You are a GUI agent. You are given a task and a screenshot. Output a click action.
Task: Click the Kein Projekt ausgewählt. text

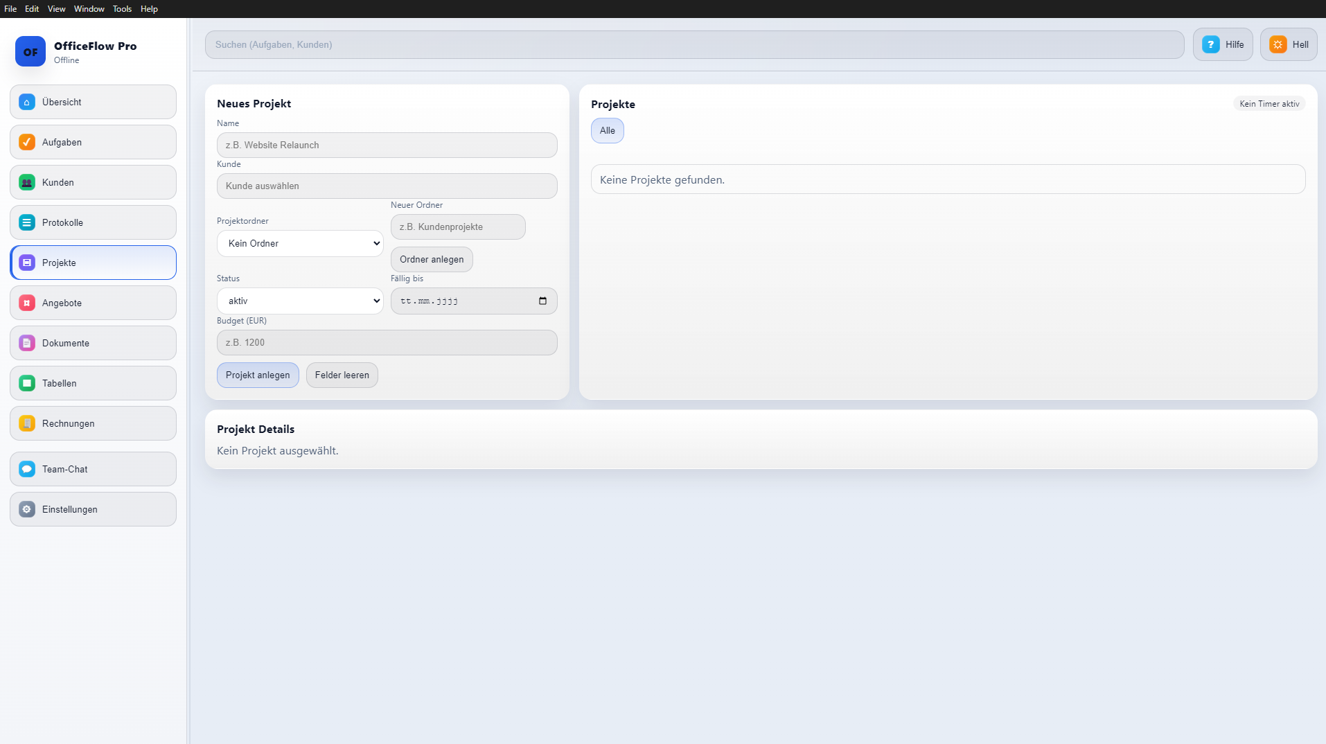click(277, 450)
